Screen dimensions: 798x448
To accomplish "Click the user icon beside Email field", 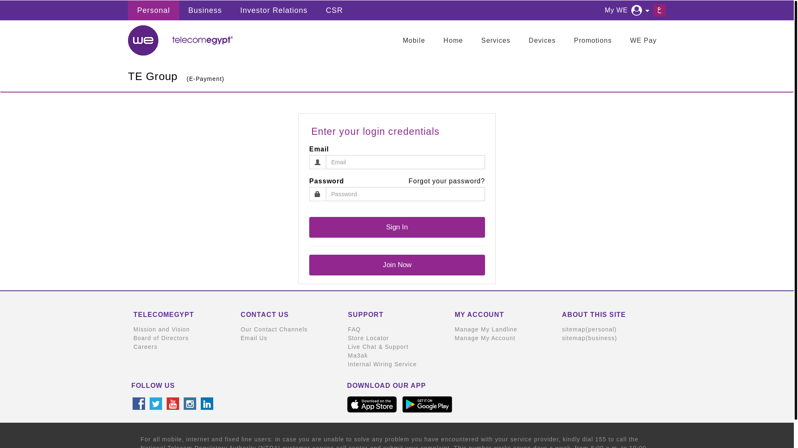I will click(x=318, y=162).
